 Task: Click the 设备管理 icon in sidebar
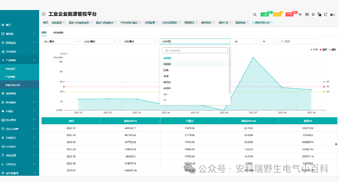(3, 155)
